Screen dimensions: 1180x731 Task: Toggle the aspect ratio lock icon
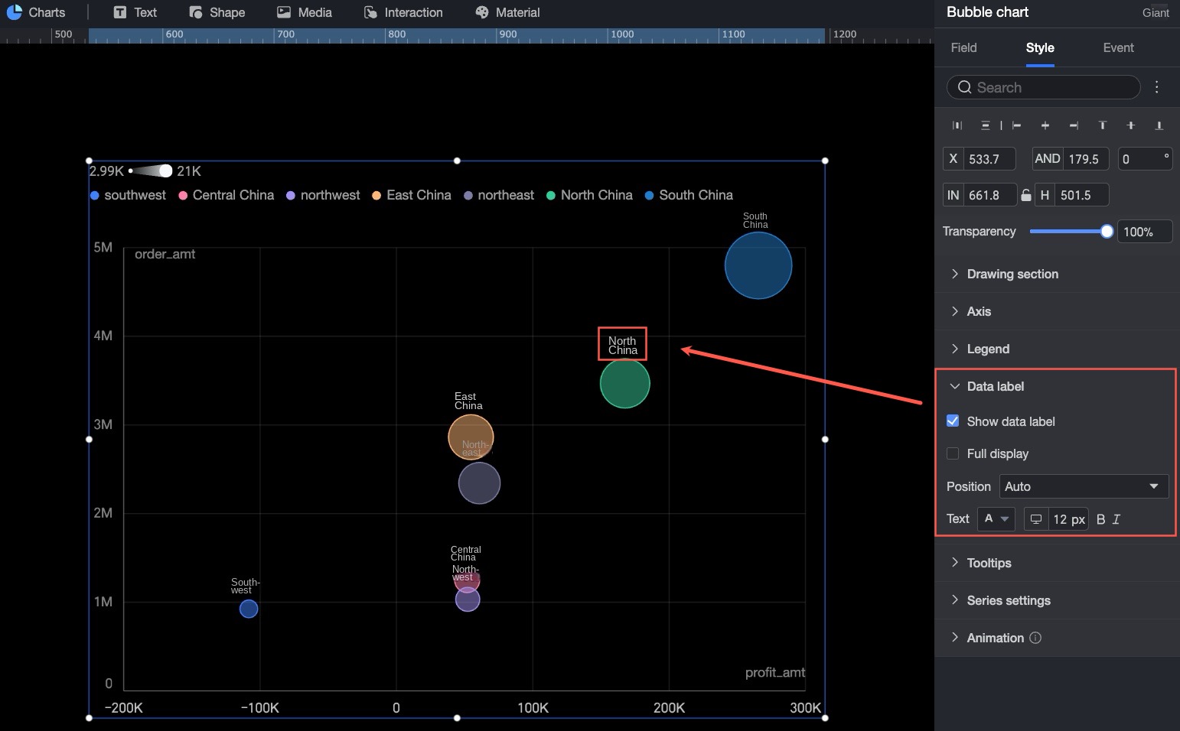1026,195
